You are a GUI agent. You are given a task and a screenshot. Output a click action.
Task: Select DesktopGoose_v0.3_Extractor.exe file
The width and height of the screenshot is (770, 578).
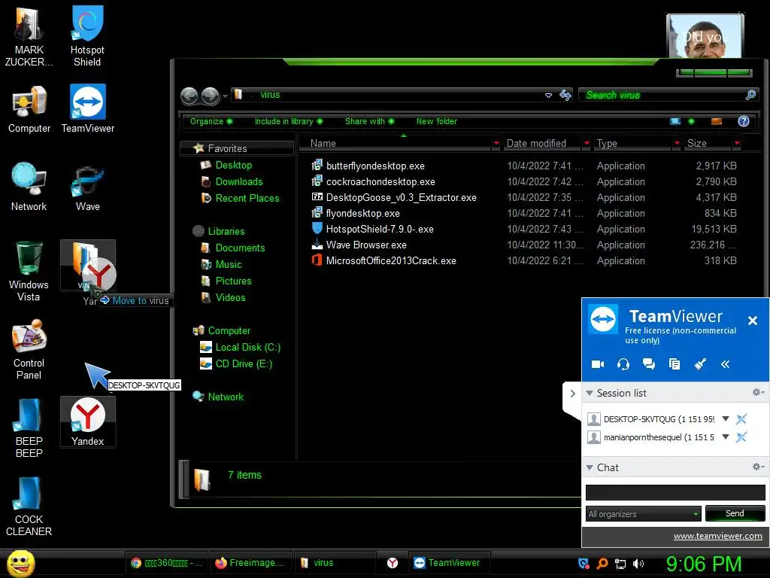click(402, 198)
